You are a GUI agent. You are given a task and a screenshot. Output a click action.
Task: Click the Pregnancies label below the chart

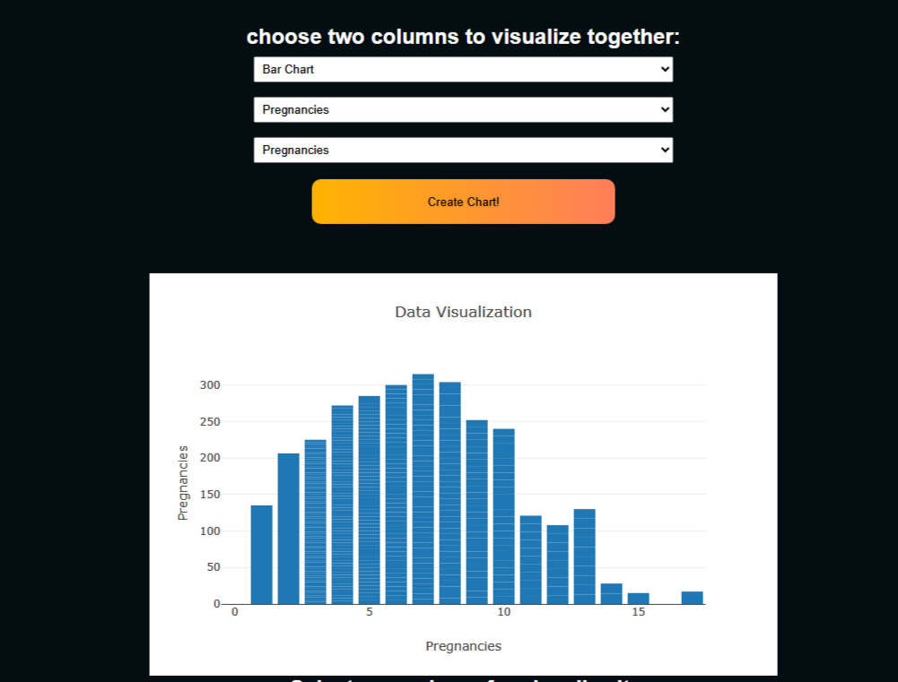(463, 645)
